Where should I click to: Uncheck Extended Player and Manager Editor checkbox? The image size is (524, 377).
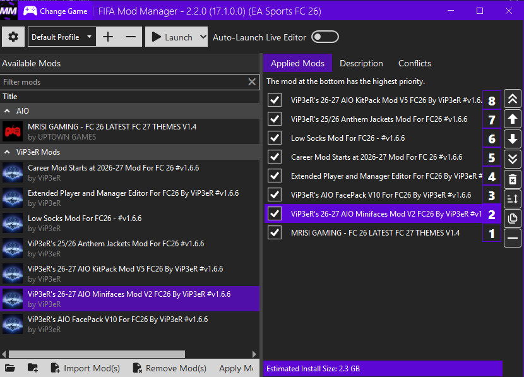pyautogui.click(x=275, y=176)
